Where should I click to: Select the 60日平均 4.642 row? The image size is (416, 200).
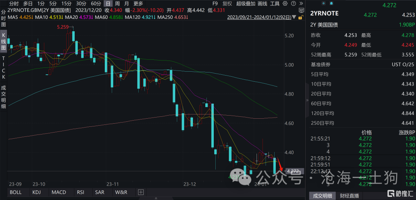tap(362, 103)
